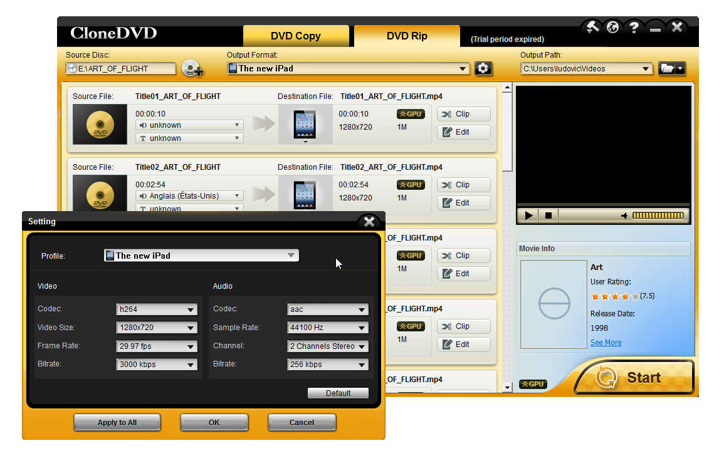
Task: Open the See More link
Action: click(x=606, y=343)
